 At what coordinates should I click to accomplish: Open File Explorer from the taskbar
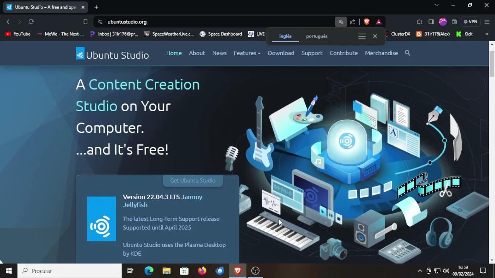tap(167, 271)
